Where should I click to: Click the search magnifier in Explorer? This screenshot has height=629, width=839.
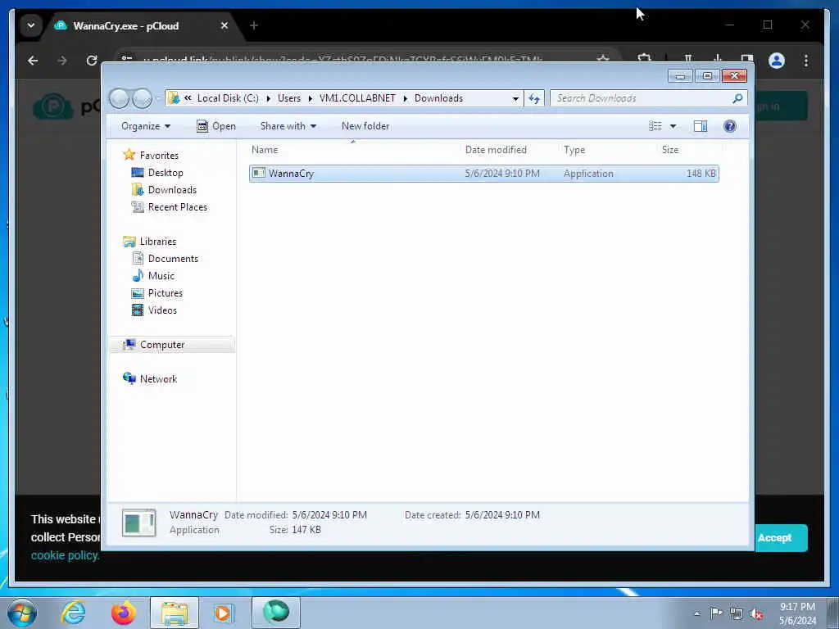coord(737,98)
